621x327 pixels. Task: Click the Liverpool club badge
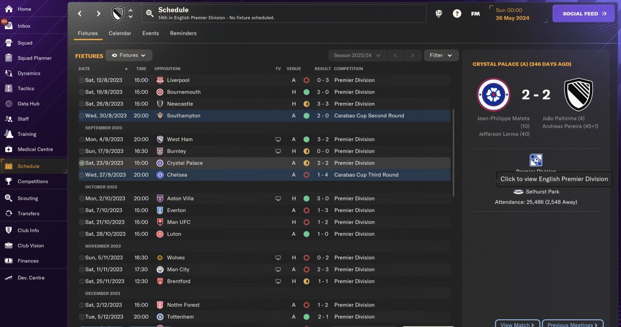(160, 80)
